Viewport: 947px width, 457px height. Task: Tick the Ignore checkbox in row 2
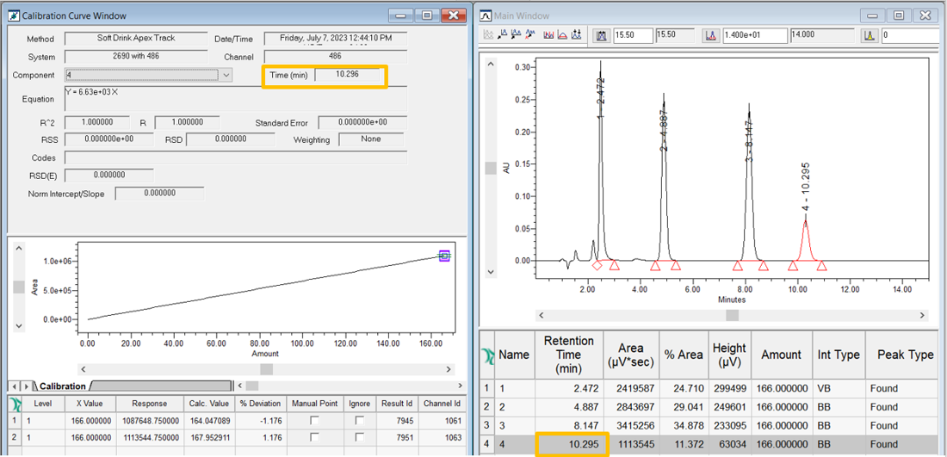[x=359, y=437]
